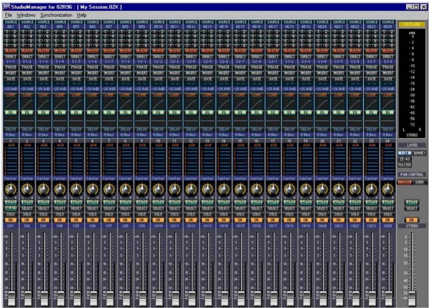Select channel CH10 with its SELECT button
The height and width of the screenshot is (308, 429).
[x=158, y=208]
